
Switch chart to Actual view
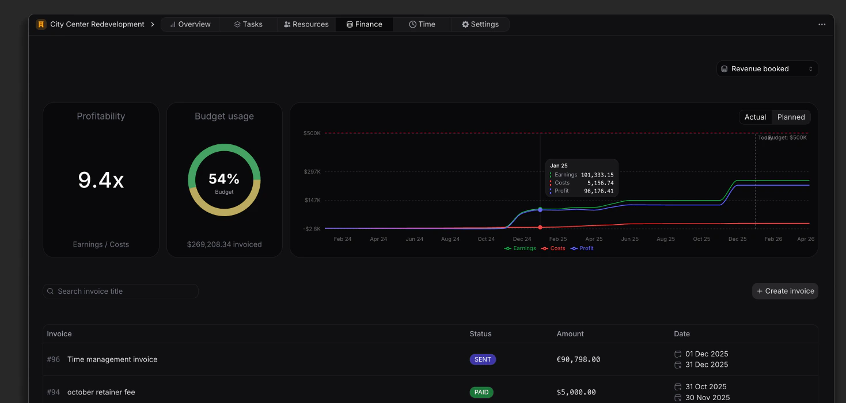point(755,117)
